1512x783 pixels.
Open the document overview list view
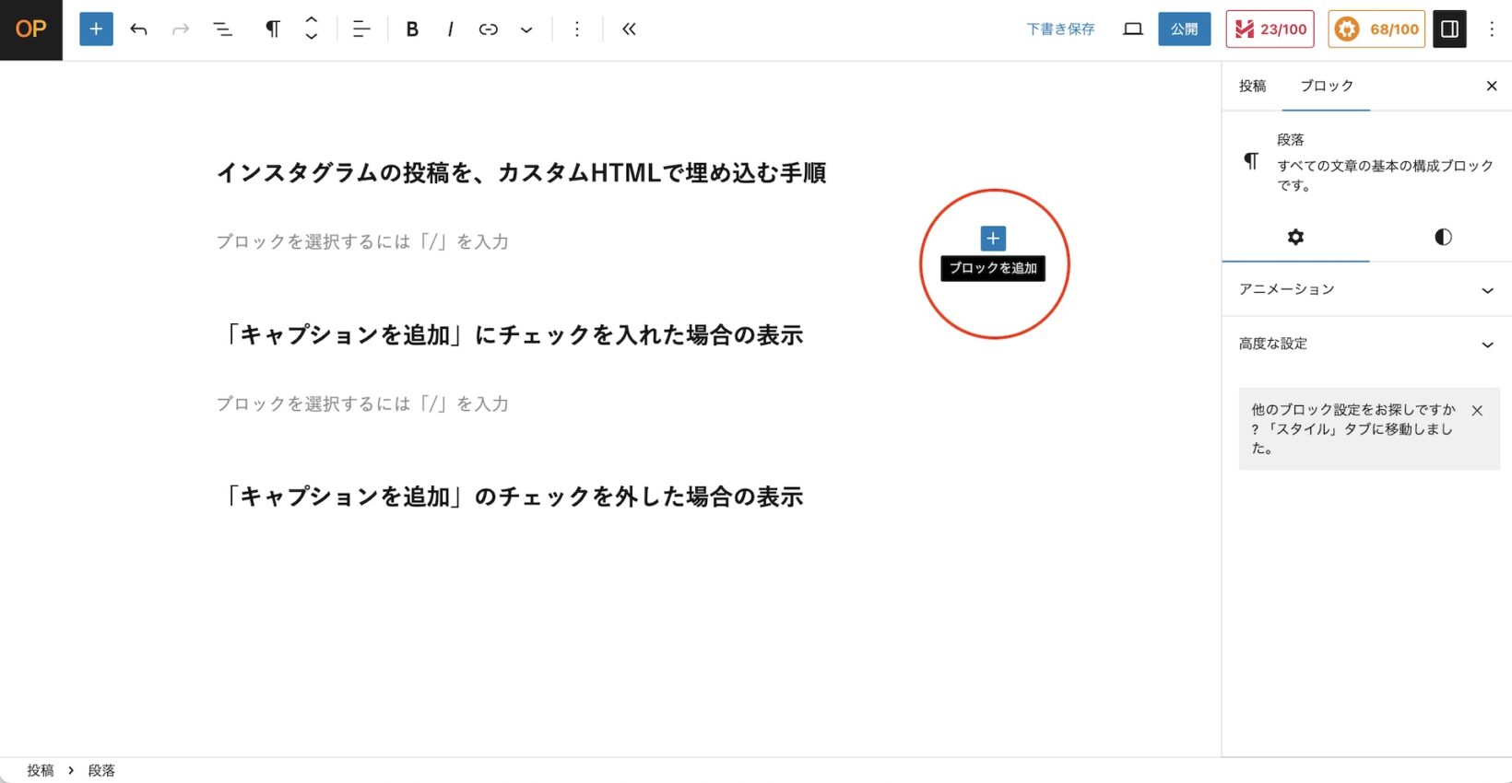coord(222,29)
